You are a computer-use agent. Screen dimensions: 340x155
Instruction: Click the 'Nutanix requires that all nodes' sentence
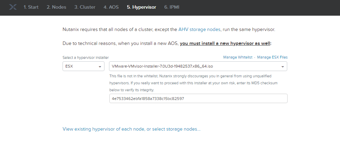point(119,30)
